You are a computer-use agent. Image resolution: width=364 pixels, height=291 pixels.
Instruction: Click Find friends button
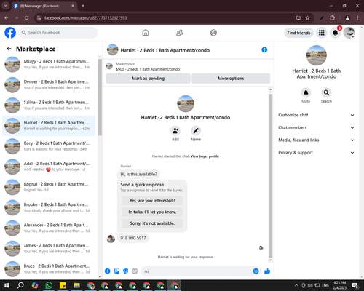coord(298,33)
